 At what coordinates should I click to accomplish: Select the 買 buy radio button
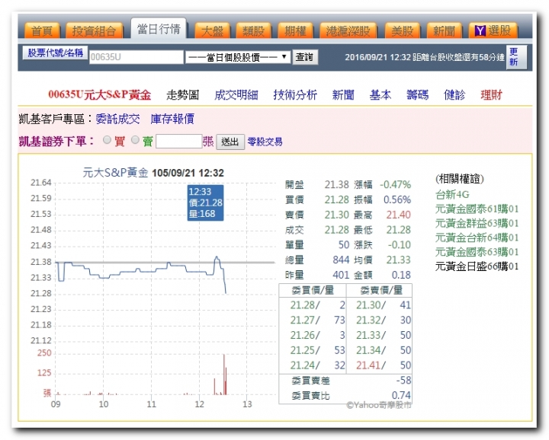[x=107, y=141]
